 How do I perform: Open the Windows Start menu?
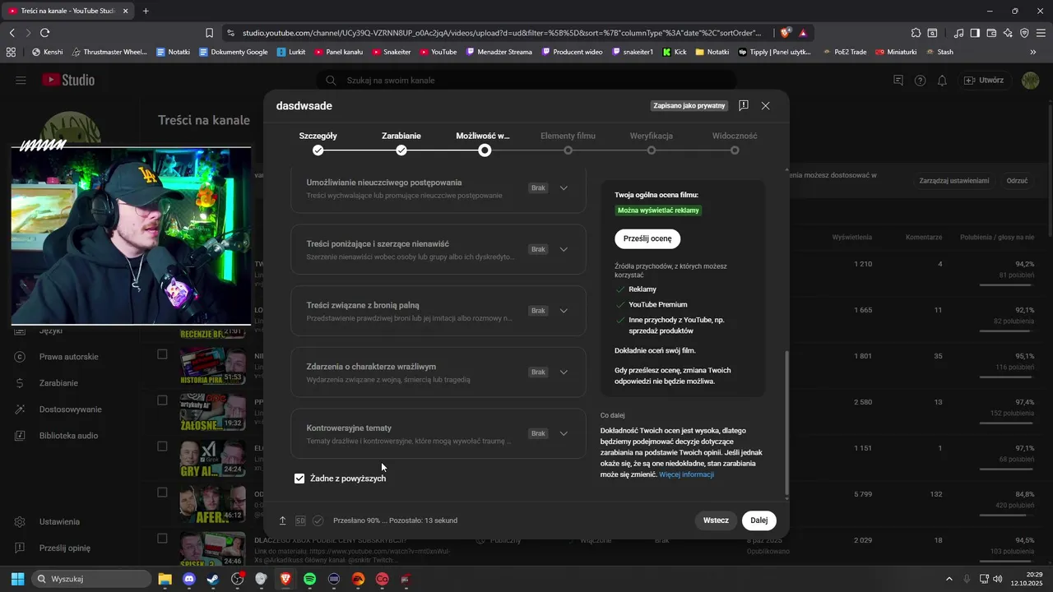17,579
